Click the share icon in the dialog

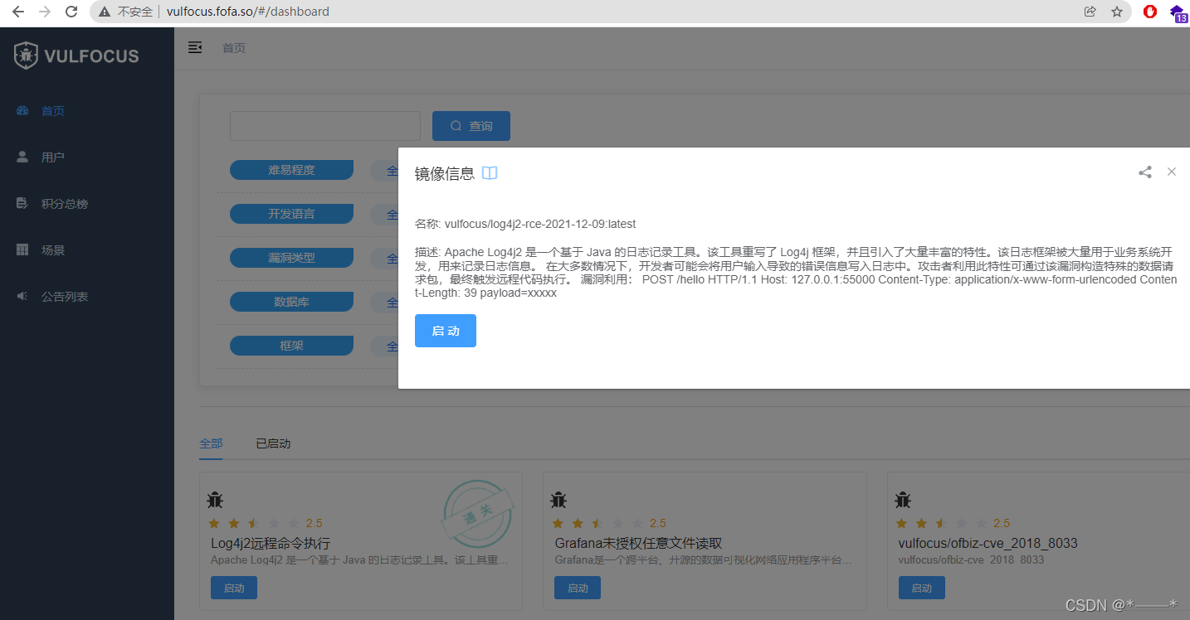pyautogui.click(x=1145, y=172)
